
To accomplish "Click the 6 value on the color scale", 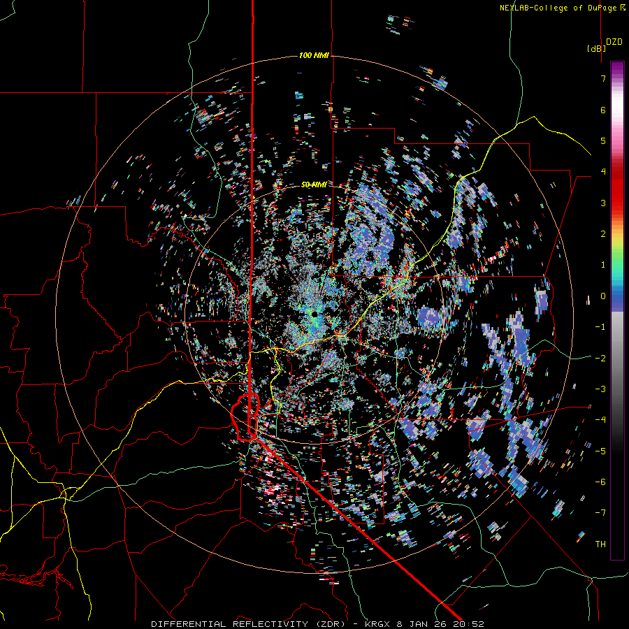I will [x=603, y=110].
